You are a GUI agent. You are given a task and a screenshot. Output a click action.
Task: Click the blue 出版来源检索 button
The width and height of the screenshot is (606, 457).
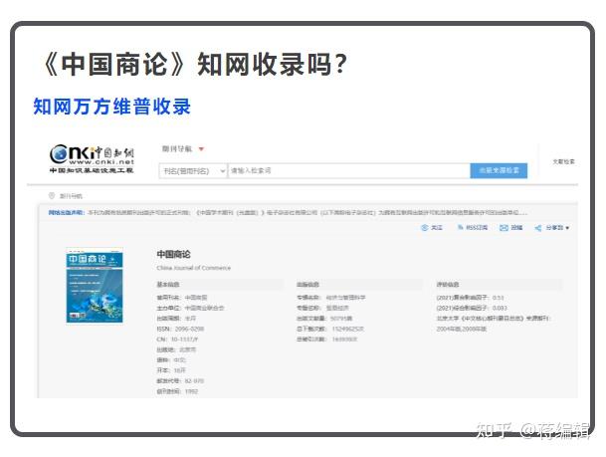tap(499, 170)
